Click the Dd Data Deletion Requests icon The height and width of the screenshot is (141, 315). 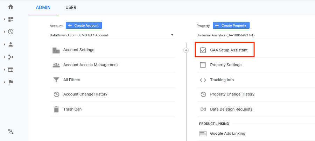pyautogui.click(x=203, y=109)
